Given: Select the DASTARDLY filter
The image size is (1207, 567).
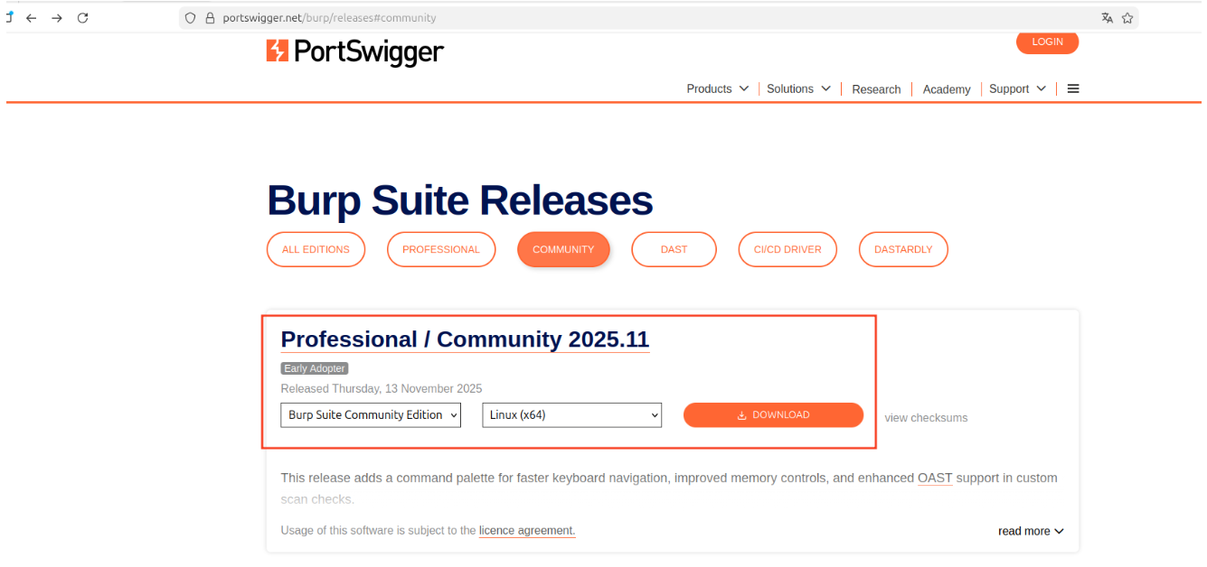Looking at the screenshot, I should click(903, 250).
